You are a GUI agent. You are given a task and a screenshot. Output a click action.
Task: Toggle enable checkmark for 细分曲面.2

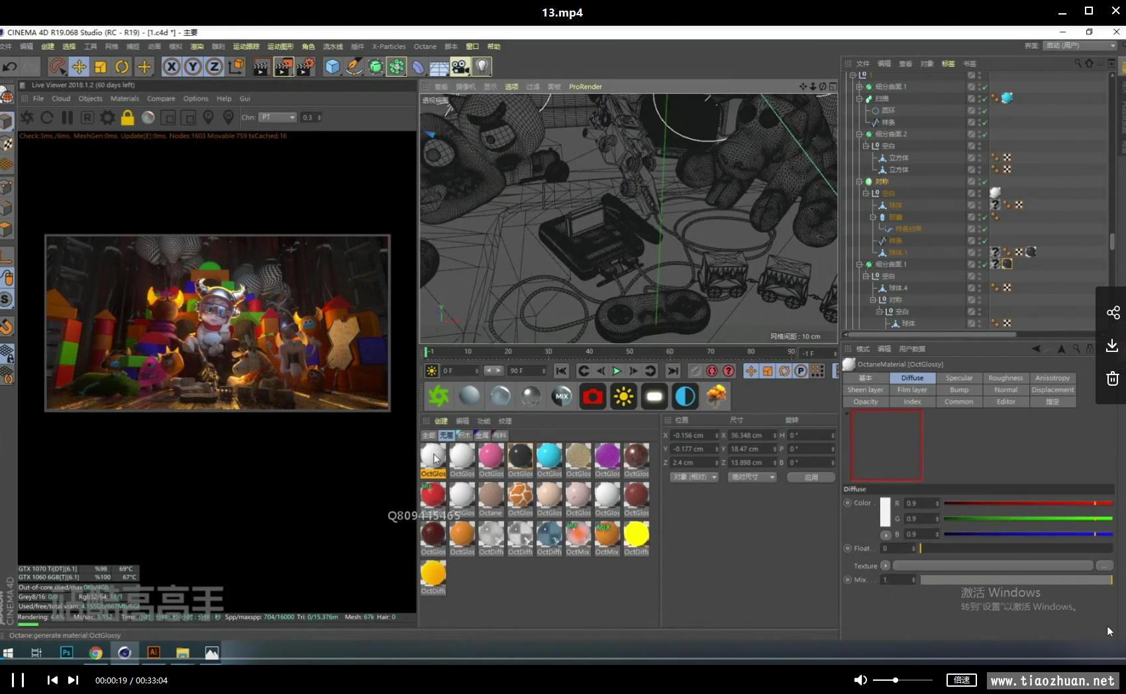(x=985, y=134)
